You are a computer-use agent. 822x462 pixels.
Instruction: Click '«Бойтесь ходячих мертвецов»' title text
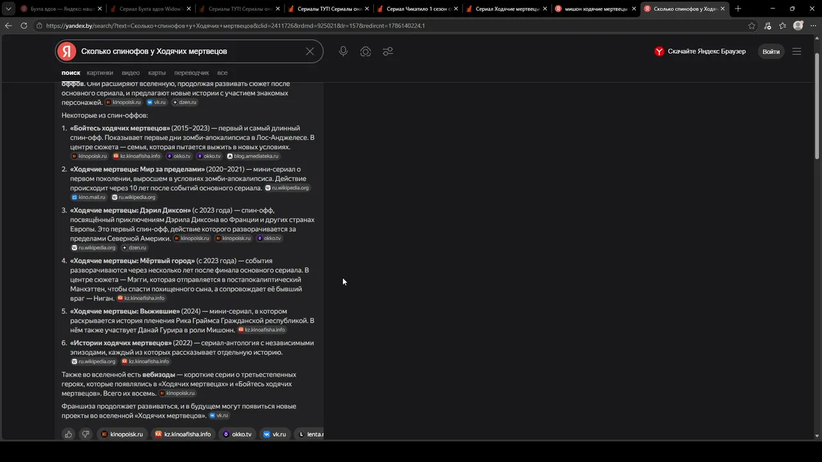pyautogui.click(x=120, y=128)
